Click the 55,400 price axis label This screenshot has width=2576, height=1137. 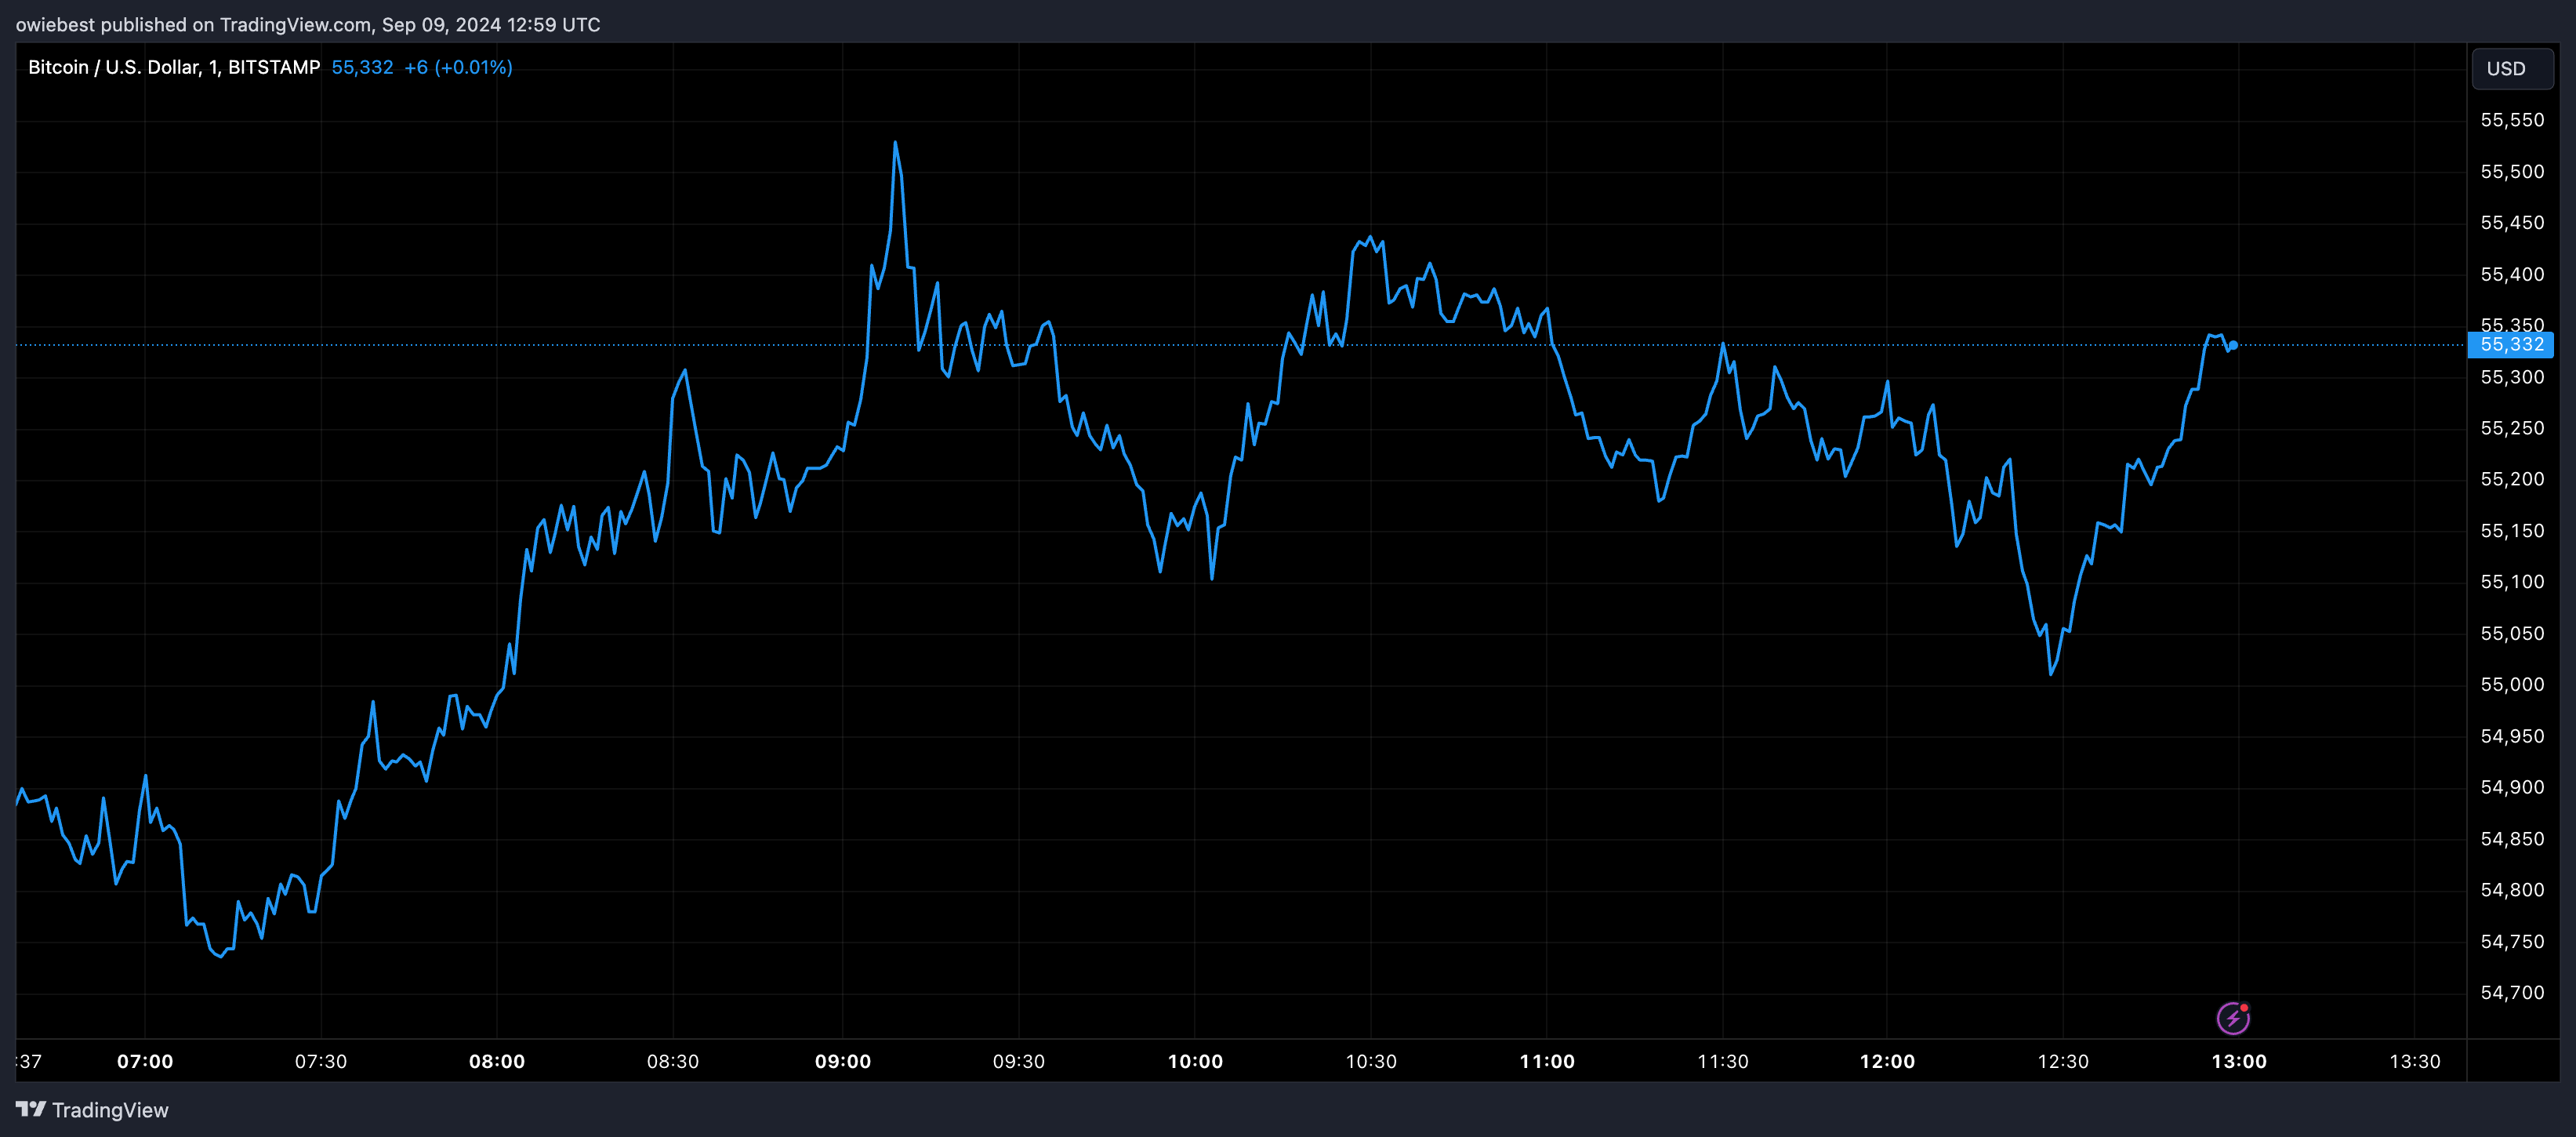point(2512,274)
